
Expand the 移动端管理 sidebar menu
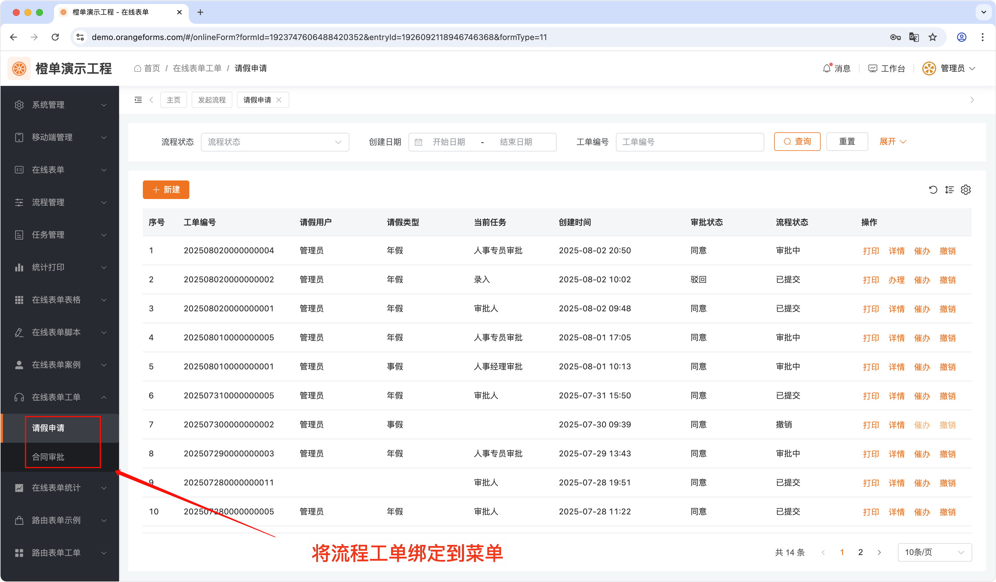click(60, 138)
